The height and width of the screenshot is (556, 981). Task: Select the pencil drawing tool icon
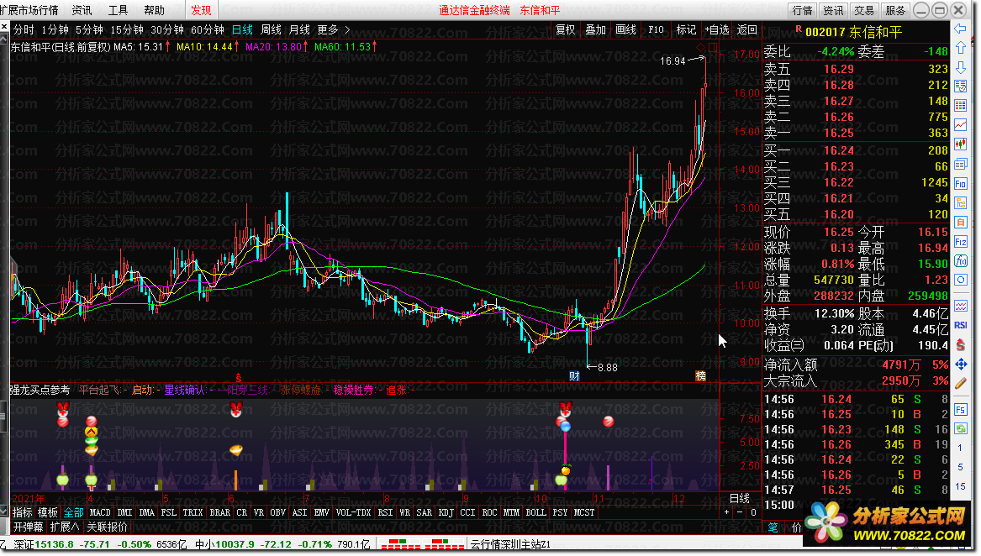tap(960, 383)
